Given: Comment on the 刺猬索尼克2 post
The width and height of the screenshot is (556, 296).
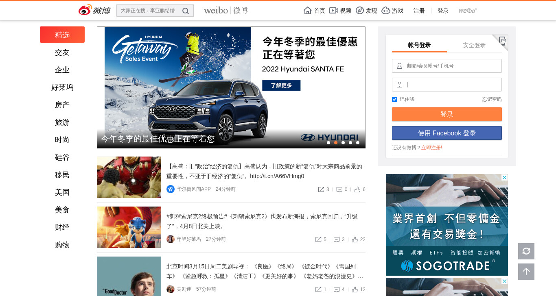Looking at the screenshot, I should (337, 239).
